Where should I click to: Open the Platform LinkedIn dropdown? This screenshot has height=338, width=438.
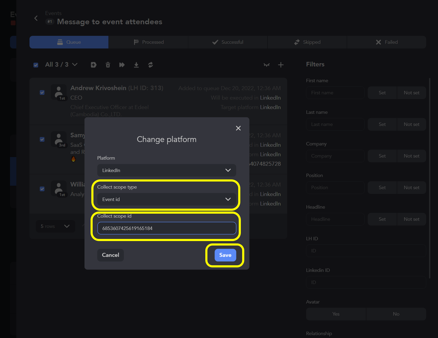click(x=167, y=170)
